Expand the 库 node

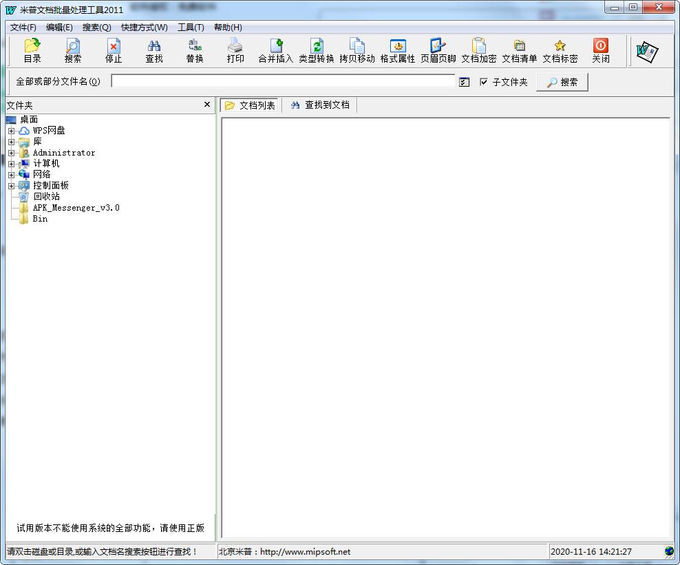(11, 142)
